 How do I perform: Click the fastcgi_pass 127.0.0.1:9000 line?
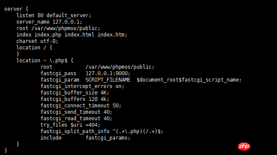pyautogui.click(x=85, y=73)
